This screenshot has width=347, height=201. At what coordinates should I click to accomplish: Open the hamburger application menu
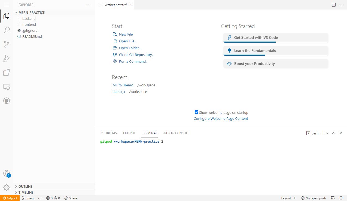click(x=7, y=5)
